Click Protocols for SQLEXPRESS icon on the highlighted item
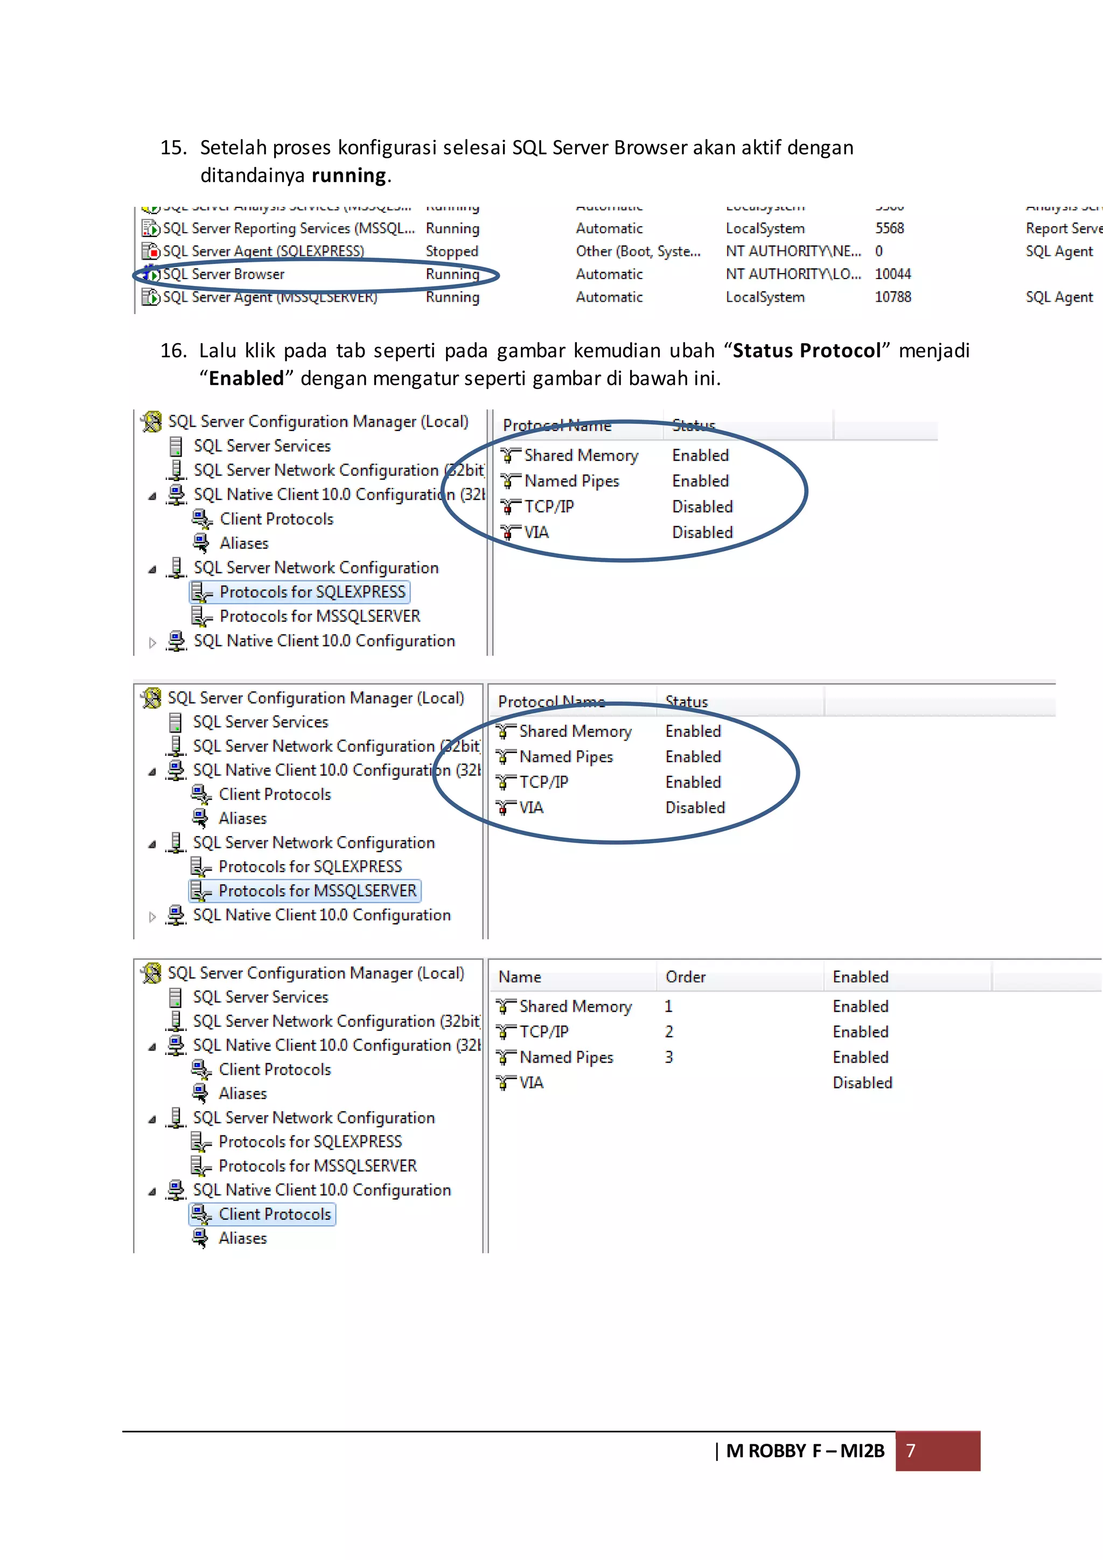The width and height of the screenshot is (1103, 1560). point(201,593)
